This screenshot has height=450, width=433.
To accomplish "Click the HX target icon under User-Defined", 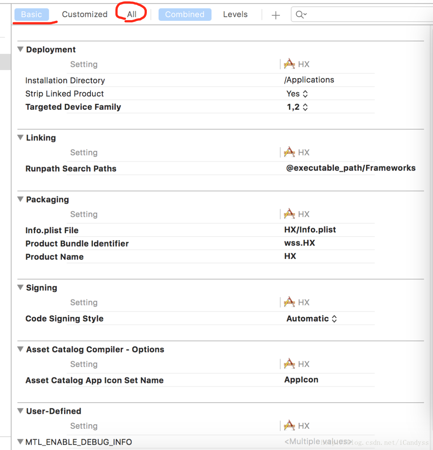I will pos(289,426).
